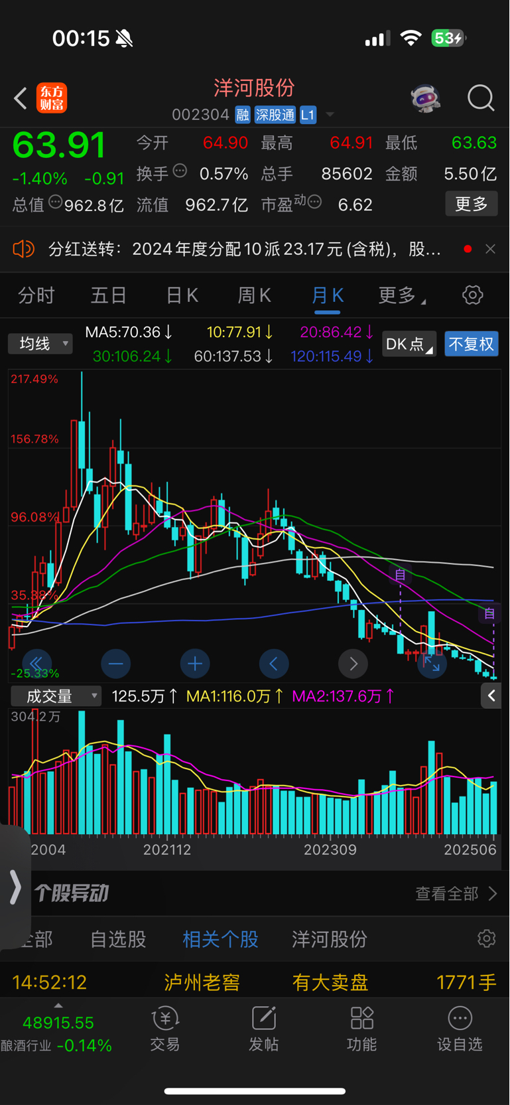Switch to the 五日 tab
Screen dimensions: 510x1105
[x=109, y=295]
